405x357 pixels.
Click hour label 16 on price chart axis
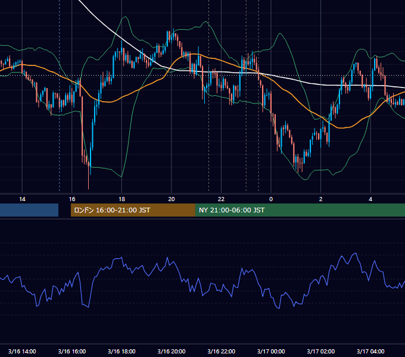click(72, 199)
